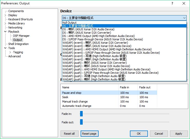Close the Preferences dialog
Image resolution: width=190 pixels, height=139 pixels.
coord(184,3)
